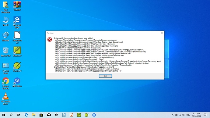Open LibreOffice Impress from the taskbar
The height and width of the screenshot is (118, 210).
pos(72,115)
